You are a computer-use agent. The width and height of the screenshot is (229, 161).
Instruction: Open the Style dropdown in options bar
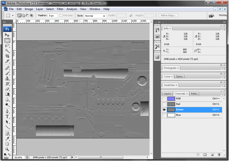[95, 16]
